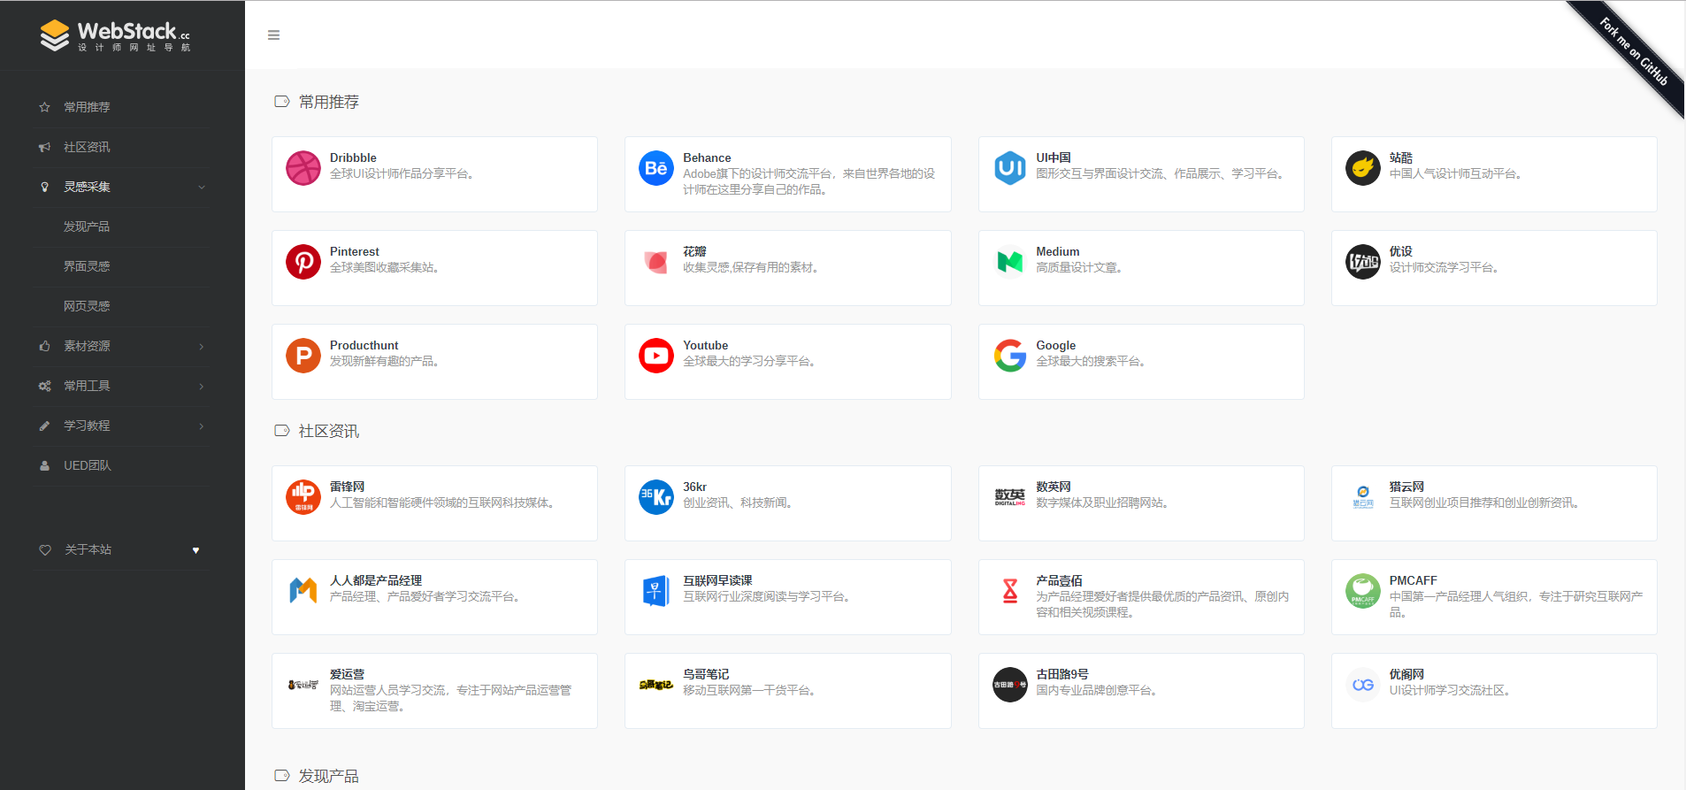The width and height of the screenshot is (1686, 790).
Task: Click description 全球UI设计师作品分享平台。
Action: pos(403,173)
